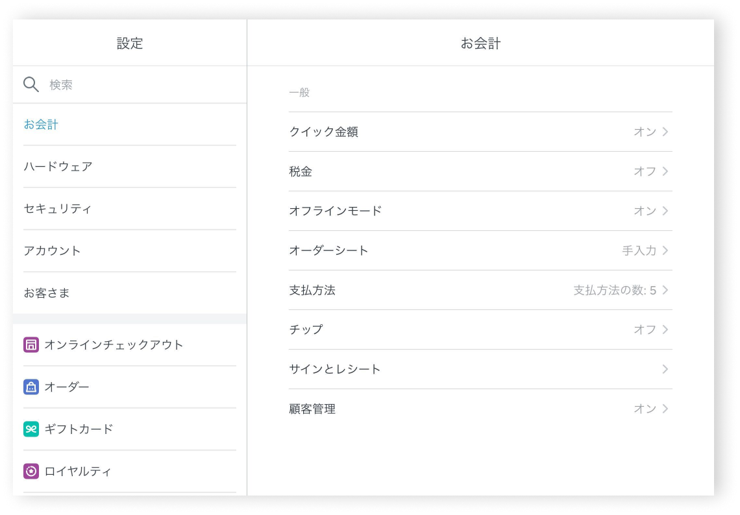The height and width of the screenshot is (515, 740).
Task: Click the ギフトカード green ribbon icon
Action: pos(31,429)
